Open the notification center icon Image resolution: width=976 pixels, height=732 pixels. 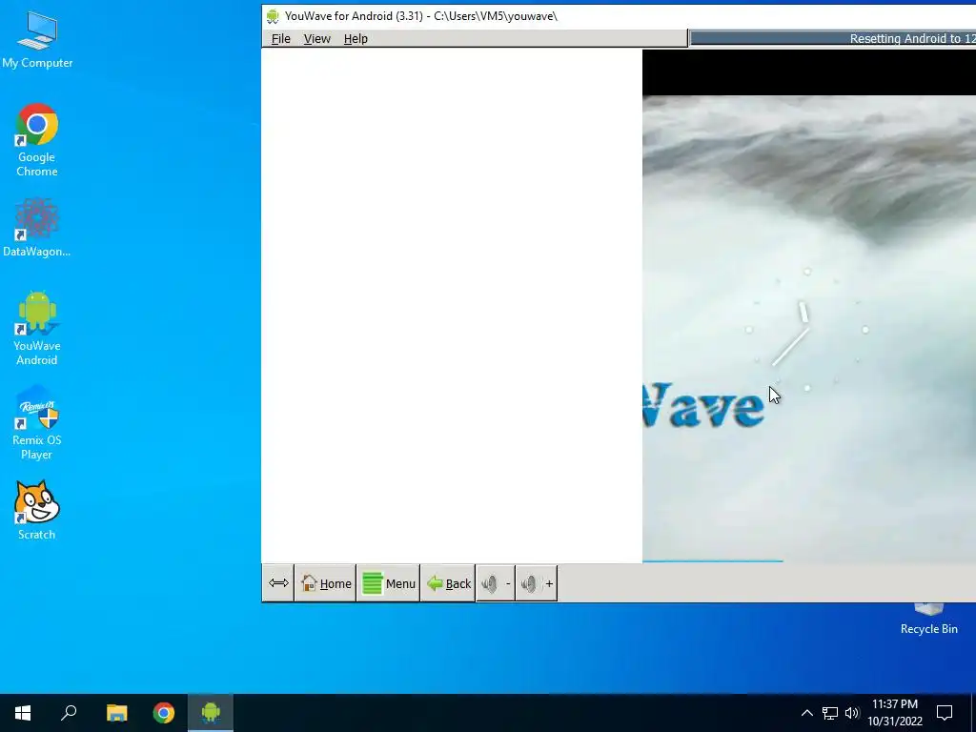coord(945,713)
